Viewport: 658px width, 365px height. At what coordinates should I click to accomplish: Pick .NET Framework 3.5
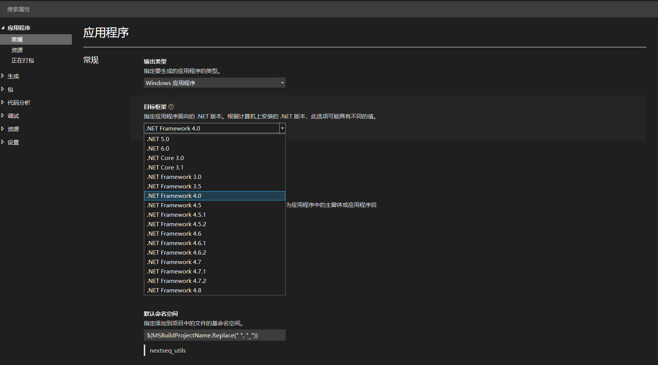(x=215, y=186)
